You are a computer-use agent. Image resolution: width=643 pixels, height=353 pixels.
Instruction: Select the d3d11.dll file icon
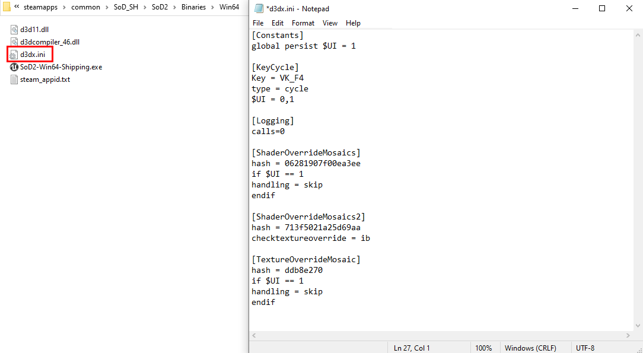(x=15, y=30)
